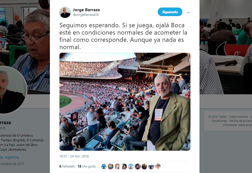Click the blue soccer ball liker avatar
Viewport: 252px width, 173px height.
tap(104, 167)
